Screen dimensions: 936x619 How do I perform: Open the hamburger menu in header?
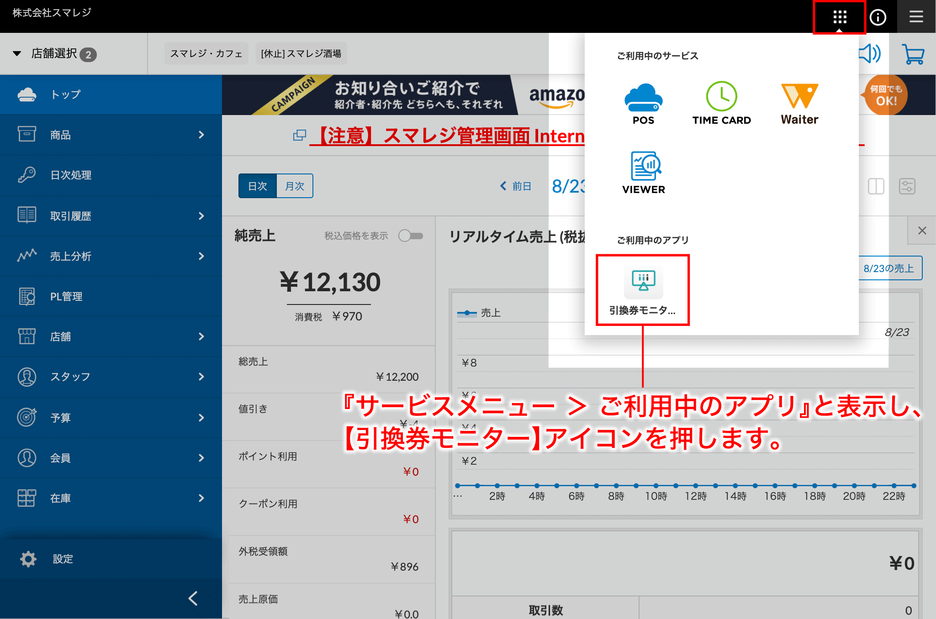pyautogui.click(x=916, y=17)
